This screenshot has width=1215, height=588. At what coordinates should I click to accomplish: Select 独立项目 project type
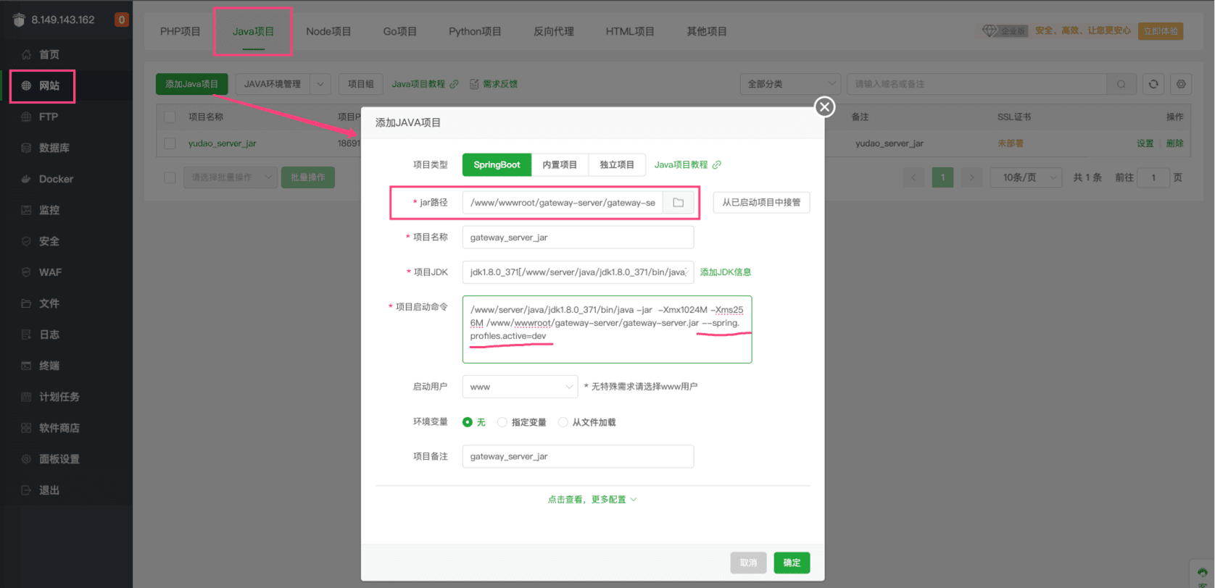coord(617,165)
